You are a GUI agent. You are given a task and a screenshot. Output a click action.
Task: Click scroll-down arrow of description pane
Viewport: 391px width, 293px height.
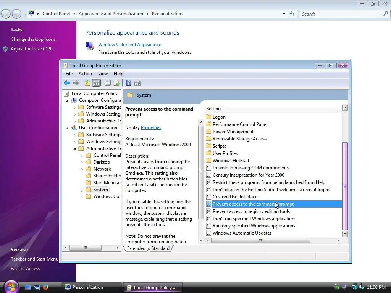201,240
